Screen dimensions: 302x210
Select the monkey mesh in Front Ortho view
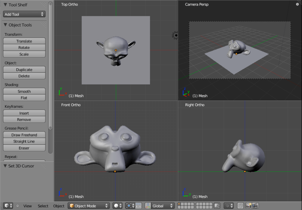[115, 148]
